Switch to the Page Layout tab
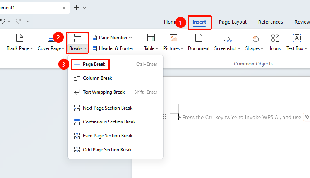 coord(233,22)
